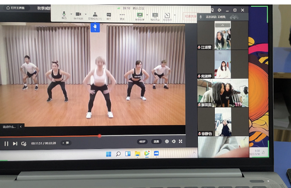Click the red end sharing button

[191, 16]
